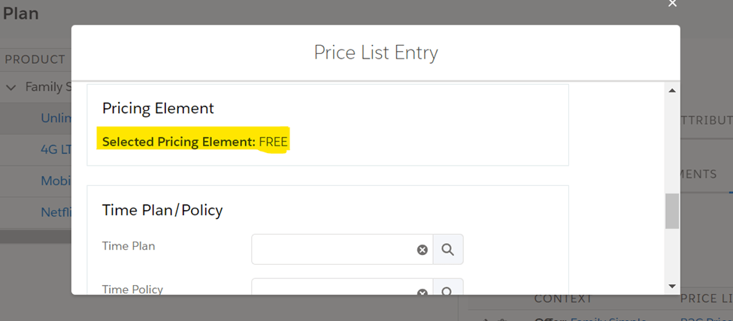The image size is (733, 321).
Task: Open the Unlim... product link
Action: click(x=56, y=118)
